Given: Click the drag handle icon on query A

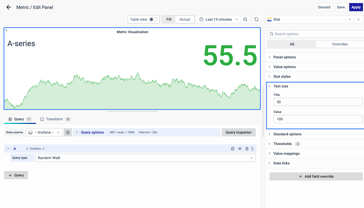Looking at the screenshot, I should [x=252, y=149].
